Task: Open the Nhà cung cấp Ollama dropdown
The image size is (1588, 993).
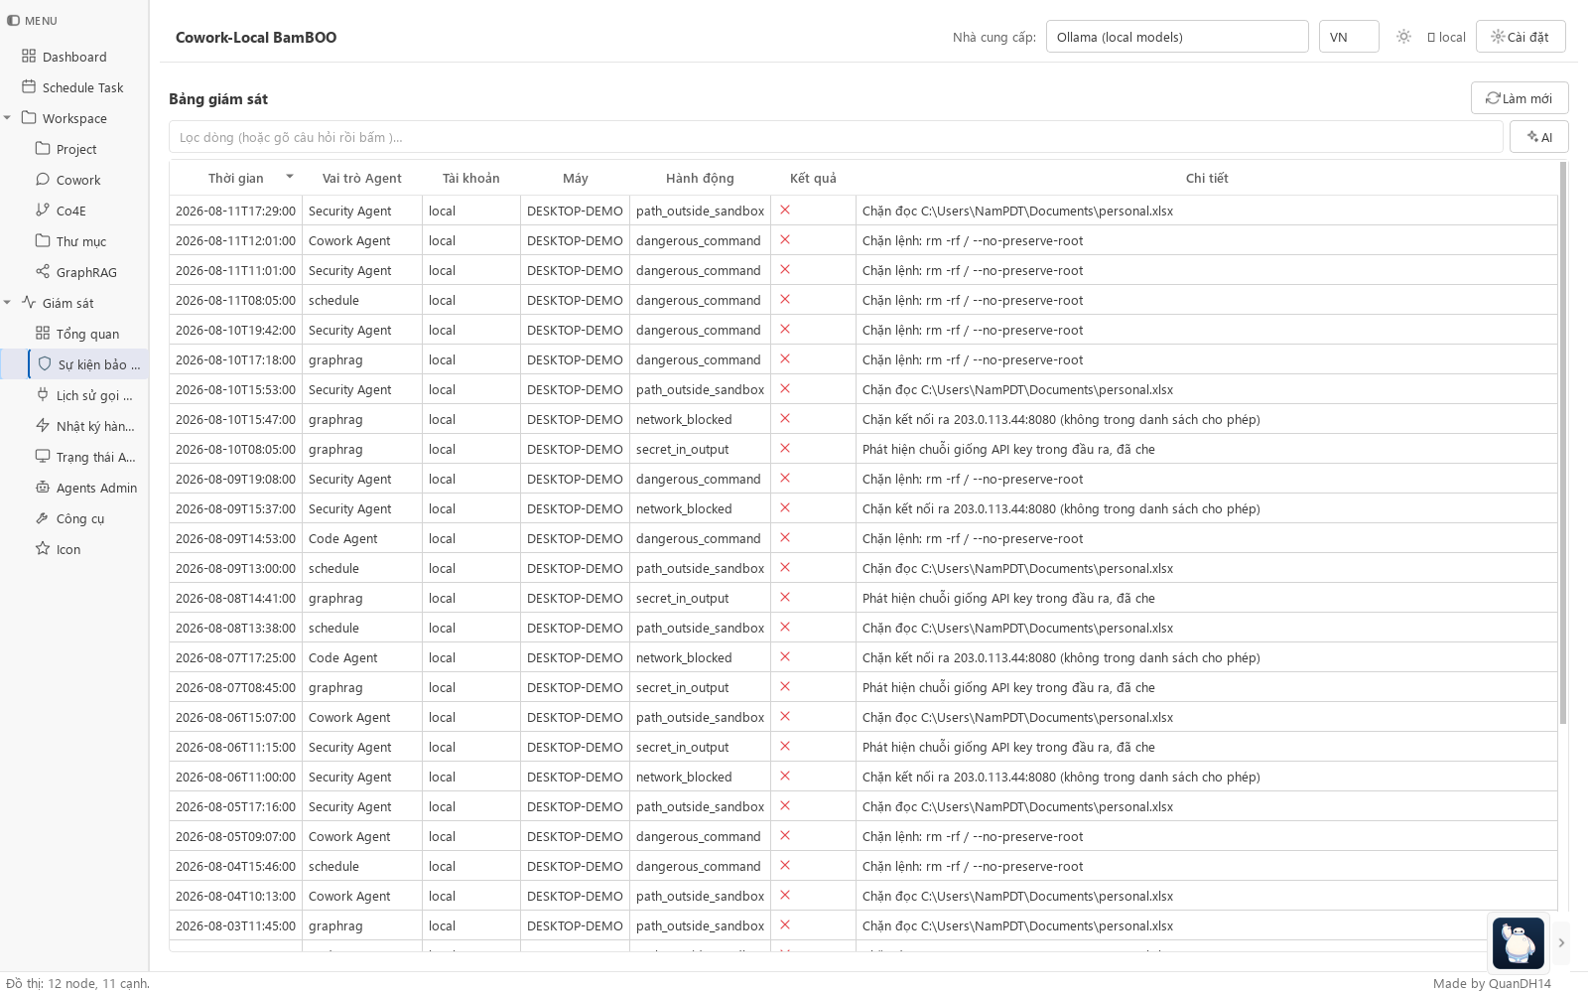Action: tap(1177, 37)
